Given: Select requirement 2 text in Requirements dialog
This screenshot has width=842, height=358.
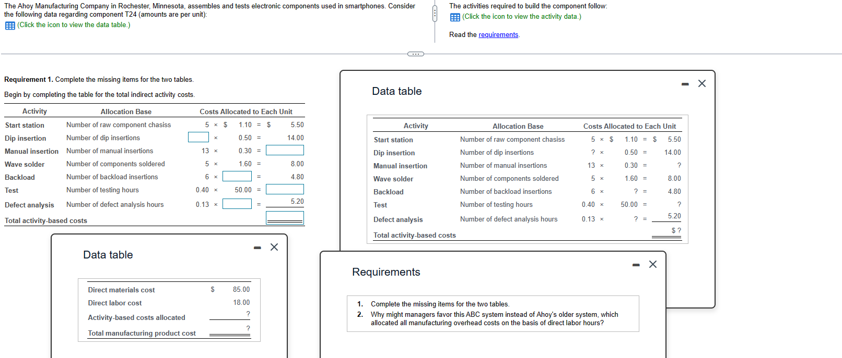Looking at the screenshot, I should tap(494, 318).
